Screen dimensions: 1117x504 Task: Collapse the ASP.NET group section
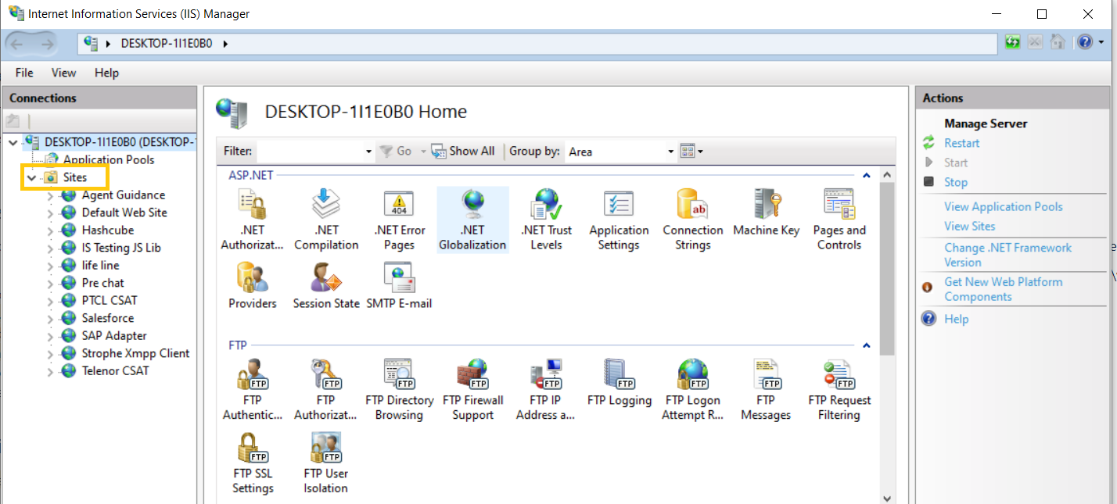(x=866, y=175)
